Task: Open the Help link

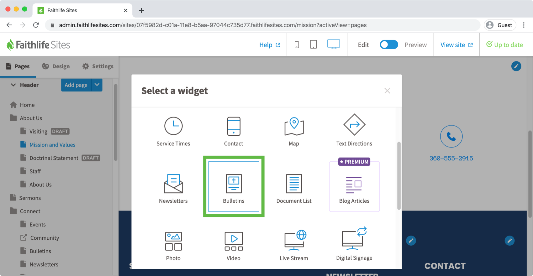Action: click(x=270, y=45)
